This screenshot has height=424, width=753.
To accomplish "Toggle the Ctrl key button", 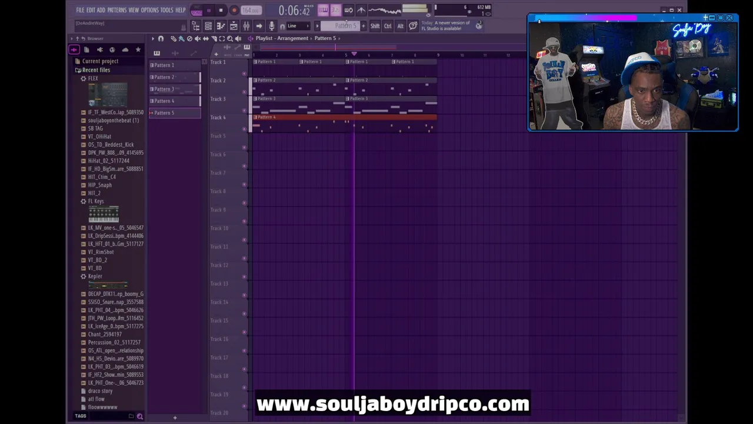I will tap(388, 26).
